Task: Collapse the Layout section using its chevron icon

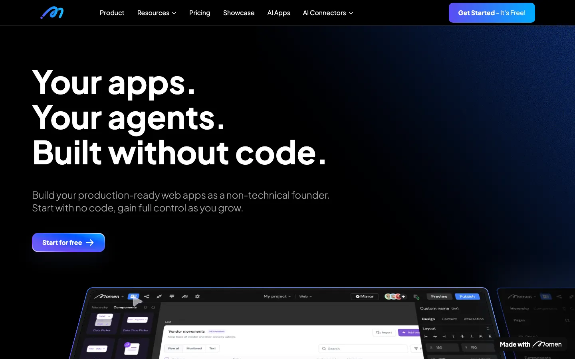Action: pyautogui.click(x=488, y=329)
